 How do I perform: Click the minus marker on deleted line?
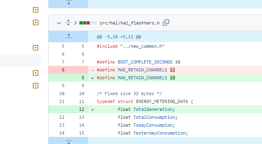(x=92, y=70)
